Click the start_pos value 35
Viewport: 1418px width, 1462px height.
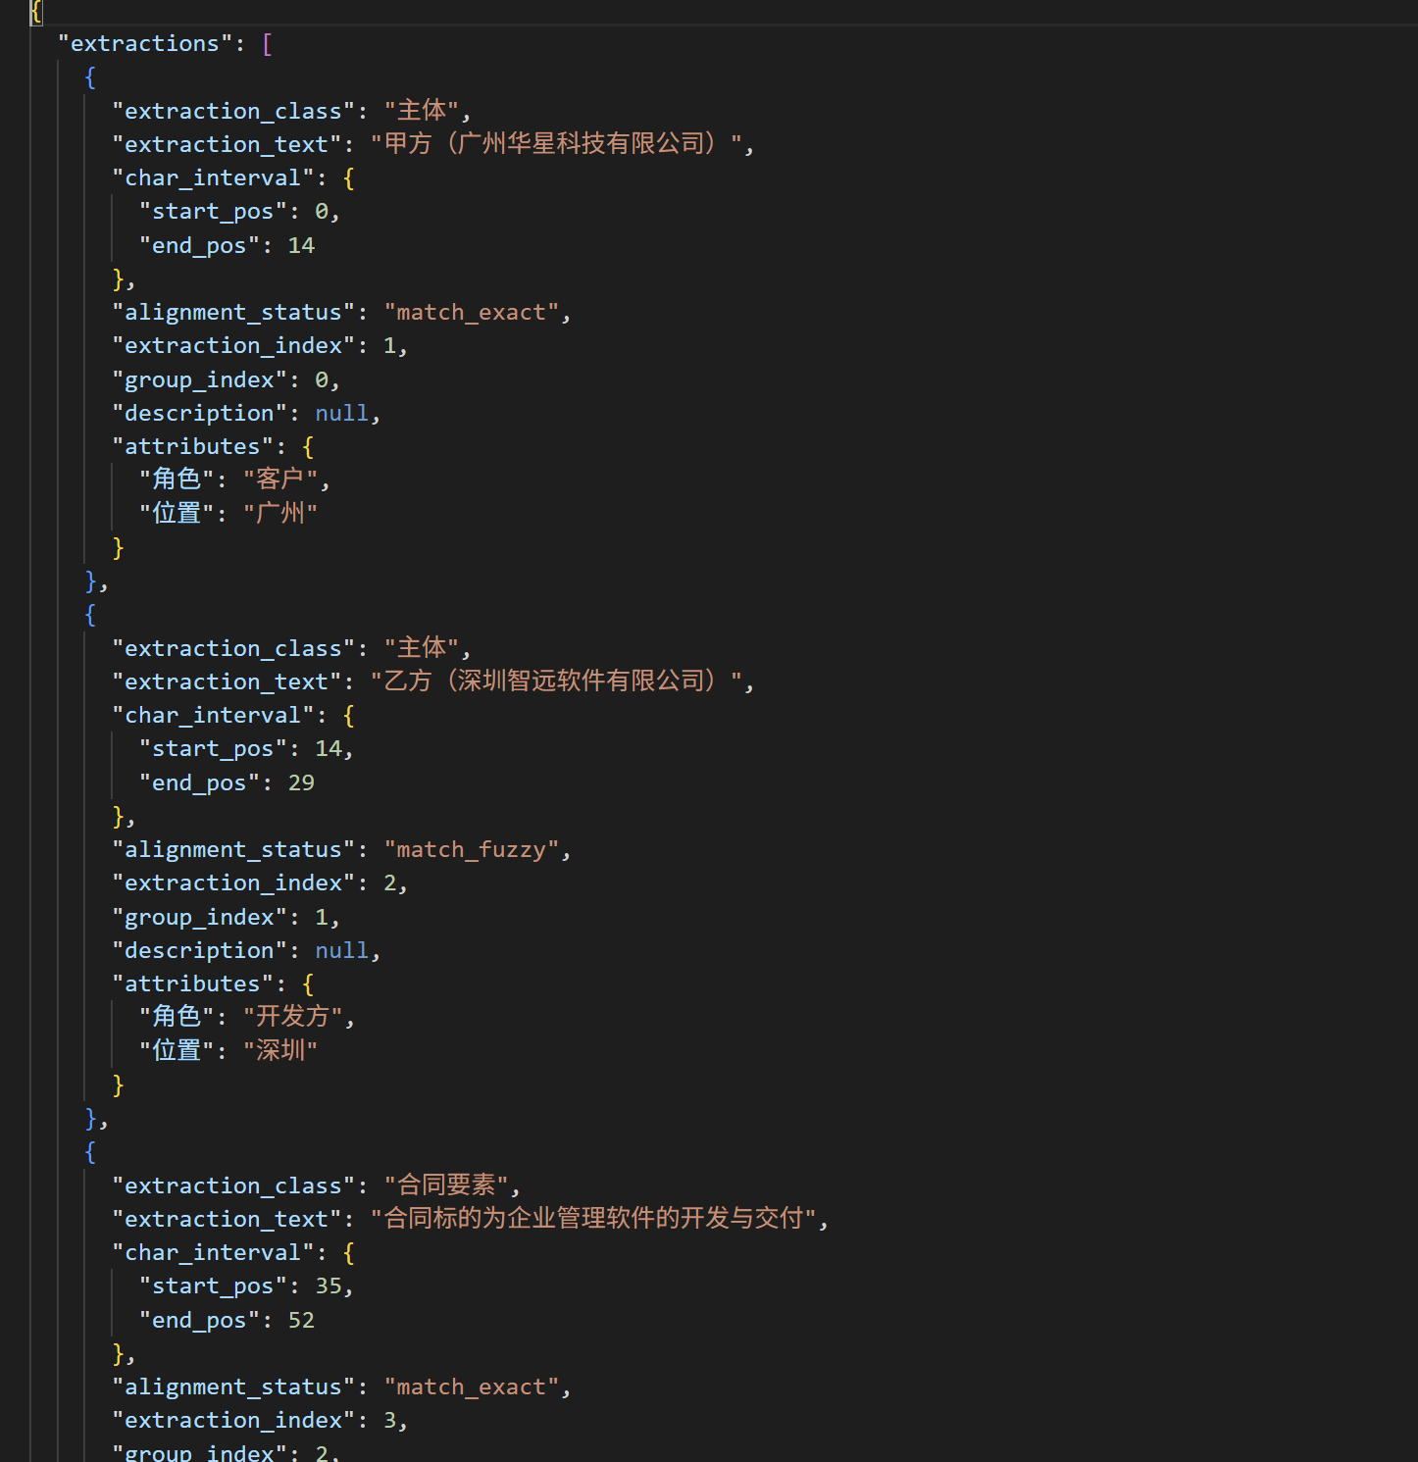pyautogui.click(x=328, y=1286)
